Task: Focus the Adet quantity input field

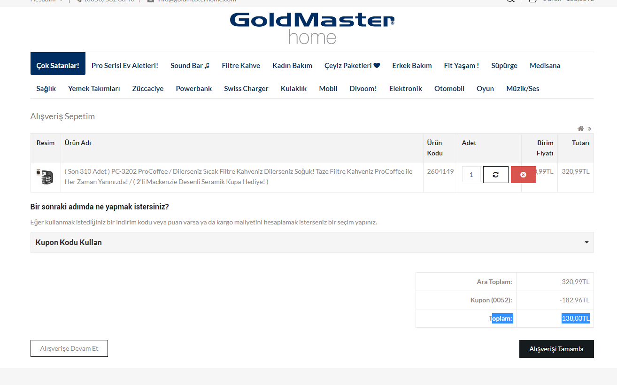Action: pyautogui.click(x=471, y=174)
